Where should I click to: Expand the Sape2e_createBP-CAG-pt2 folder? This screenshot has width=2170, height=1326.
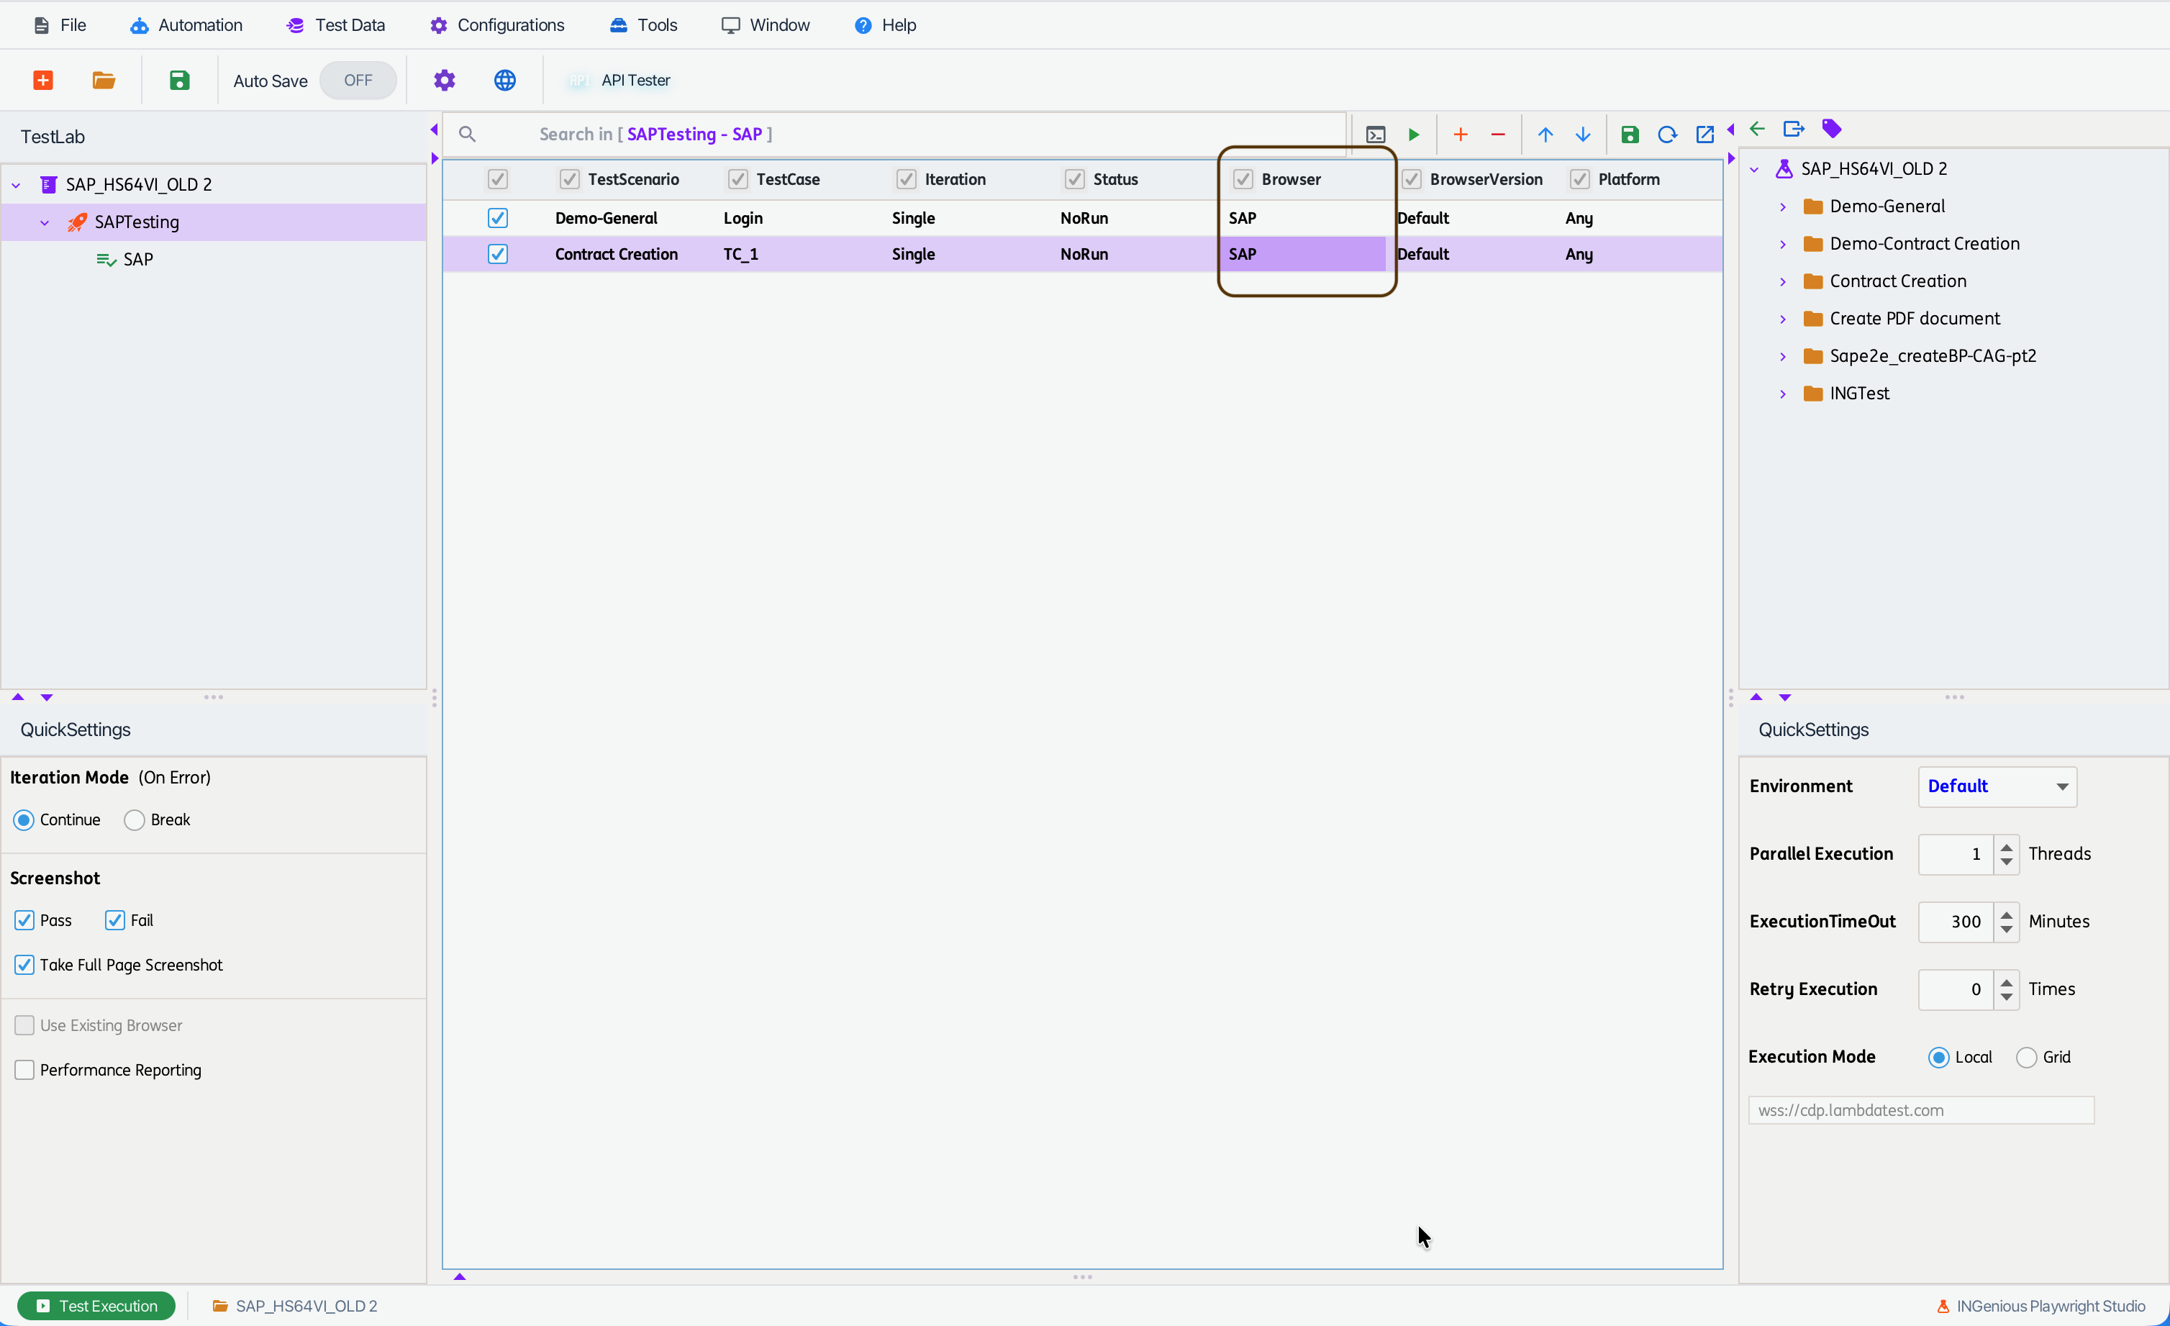[1784, 357]
